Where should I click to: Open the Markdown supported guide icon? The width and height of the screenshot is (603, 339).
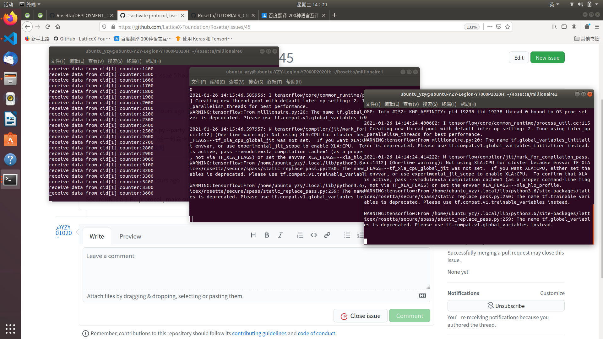click(422, 295)
